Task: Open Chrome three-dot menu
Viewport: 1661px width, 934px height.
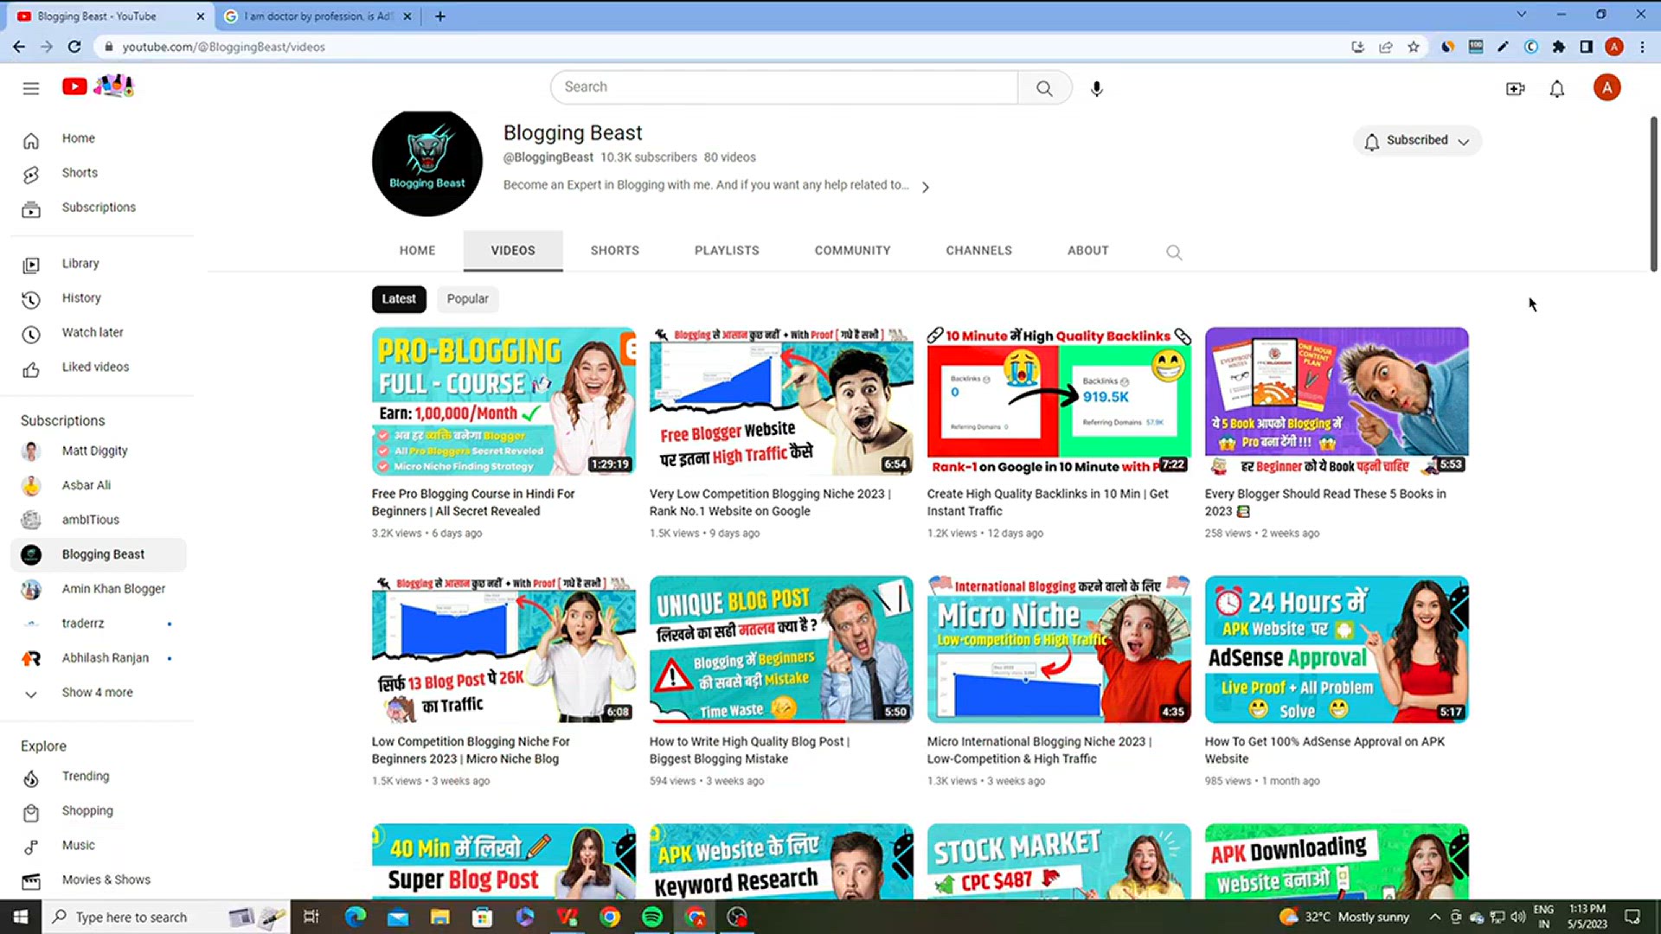Action: pos(1642,47)
